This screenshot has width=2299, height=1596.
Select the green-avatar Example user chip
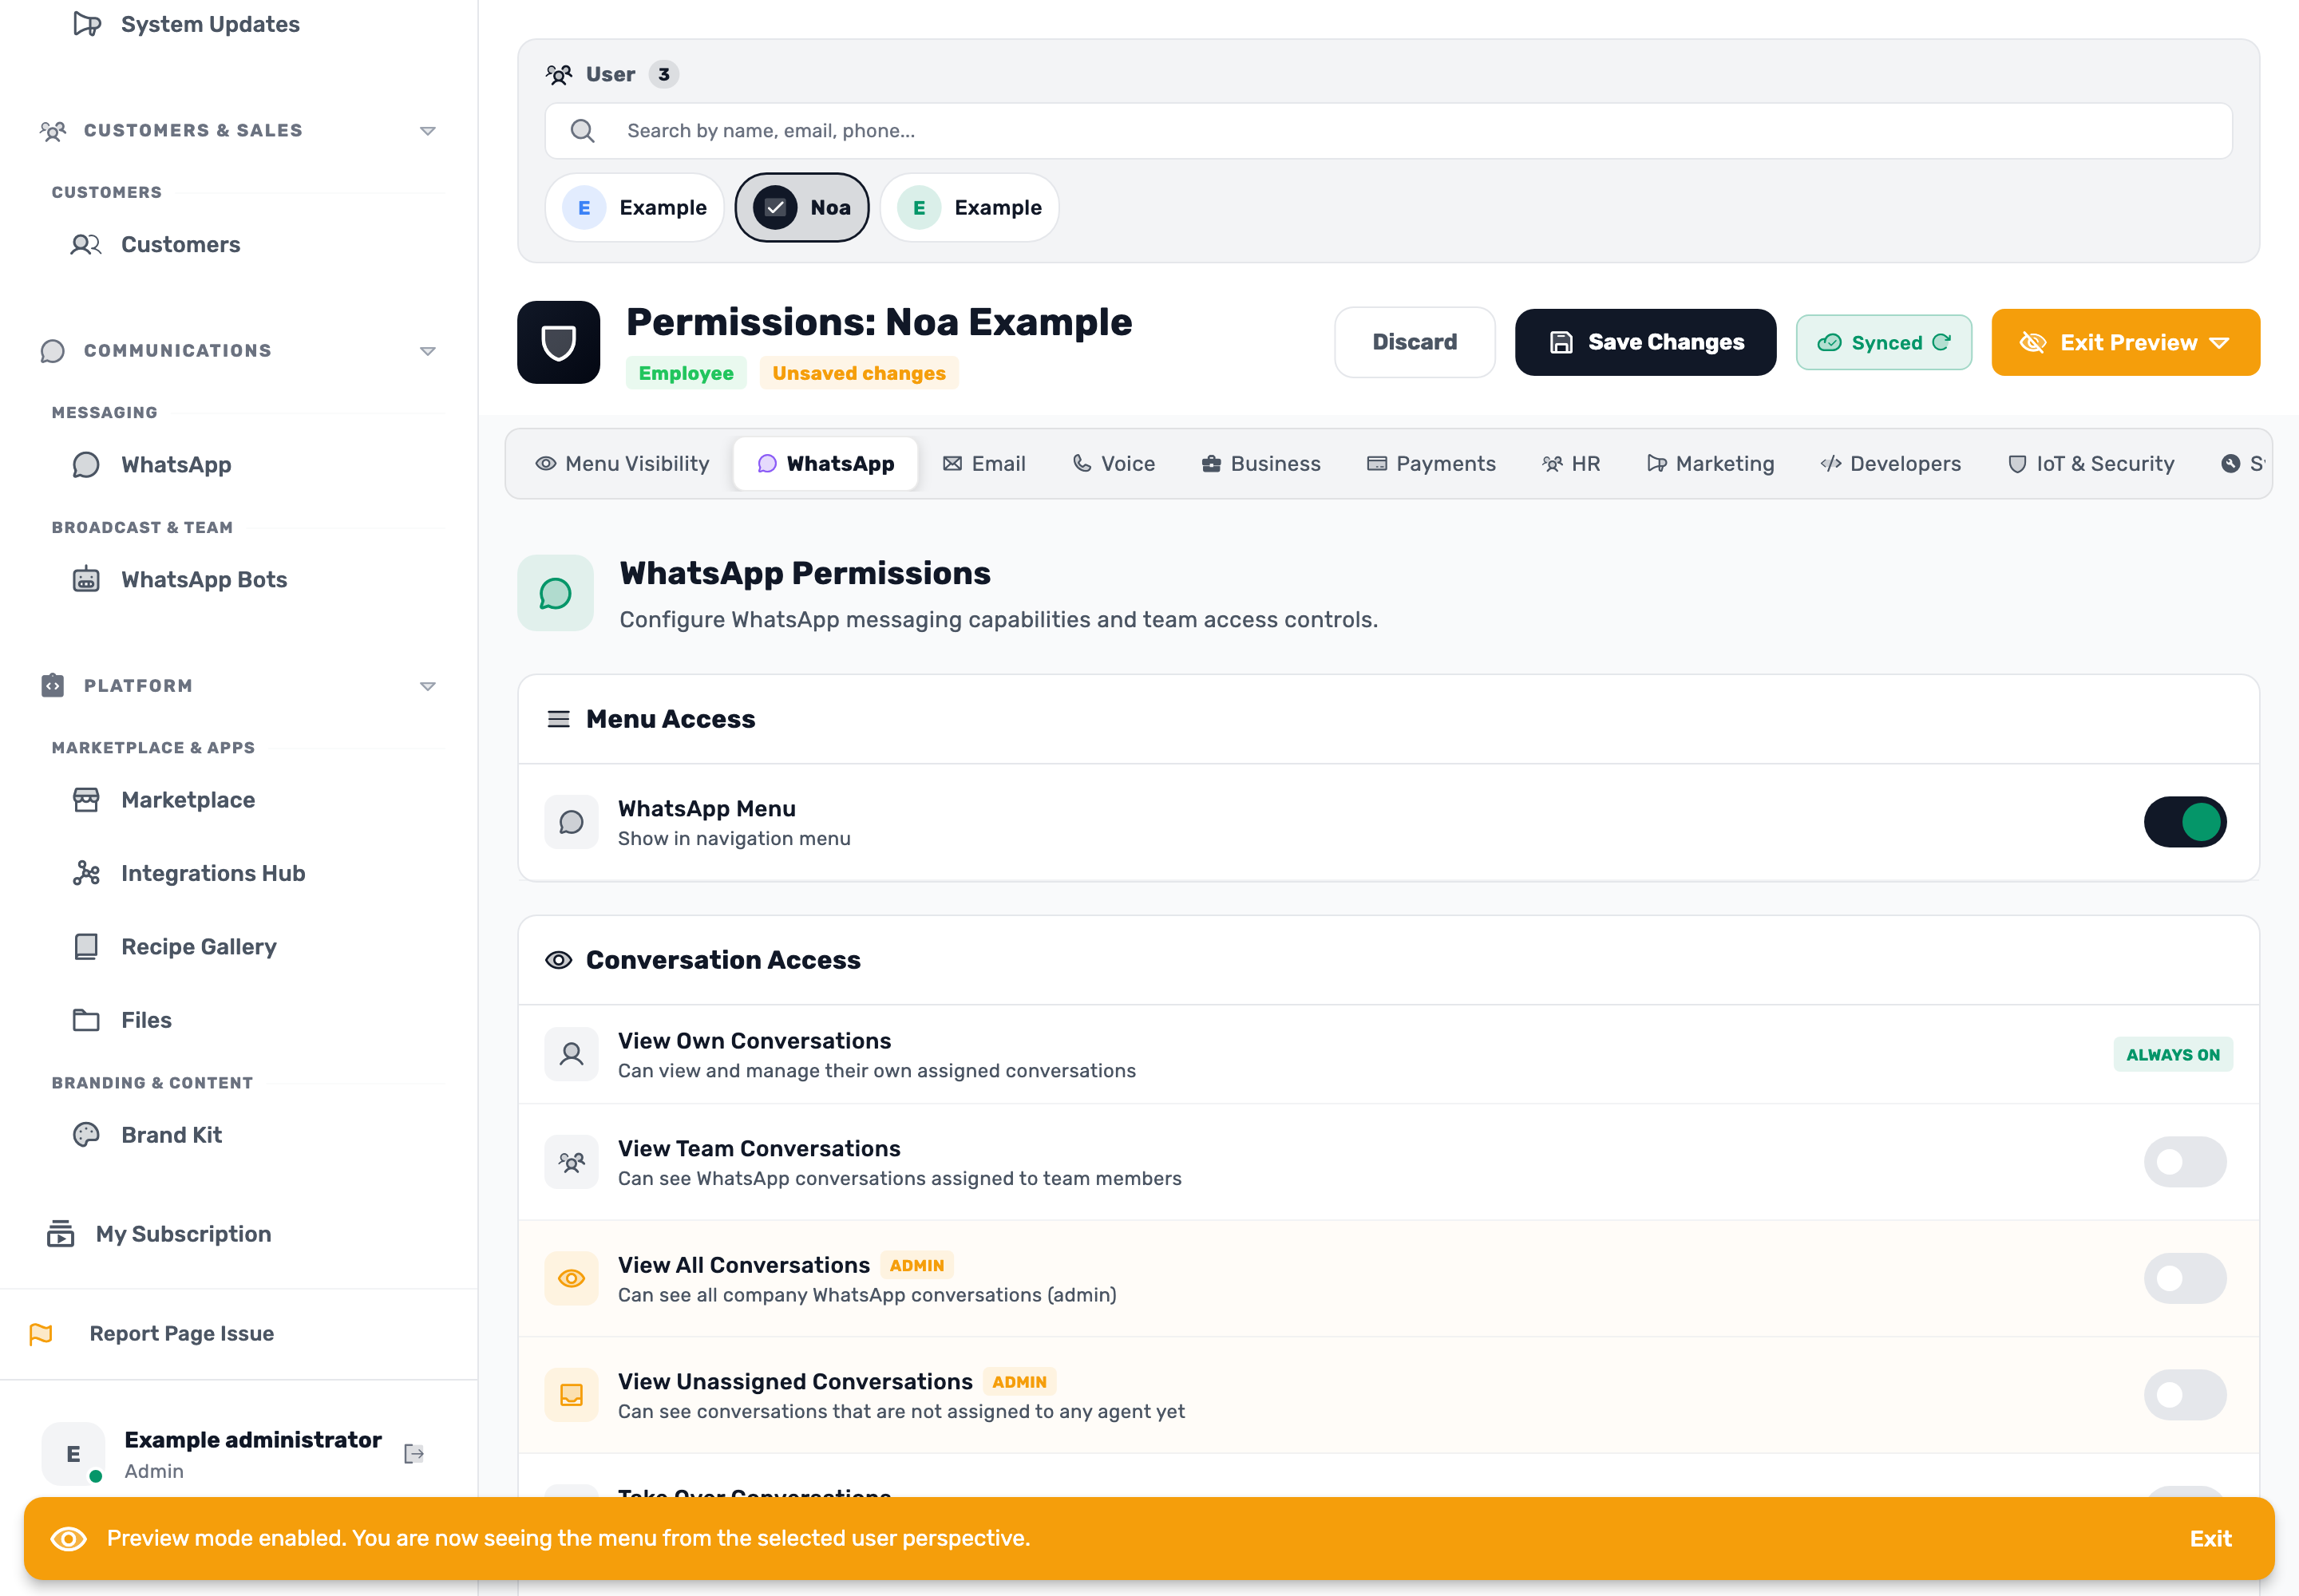969,208
